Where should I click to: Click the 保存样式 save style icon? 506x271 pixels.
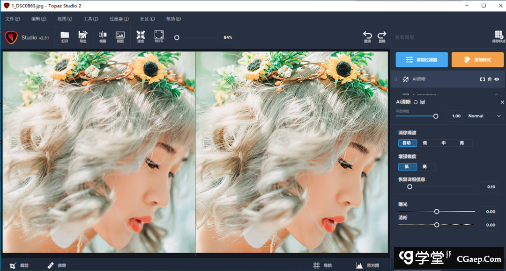(499, 36)
